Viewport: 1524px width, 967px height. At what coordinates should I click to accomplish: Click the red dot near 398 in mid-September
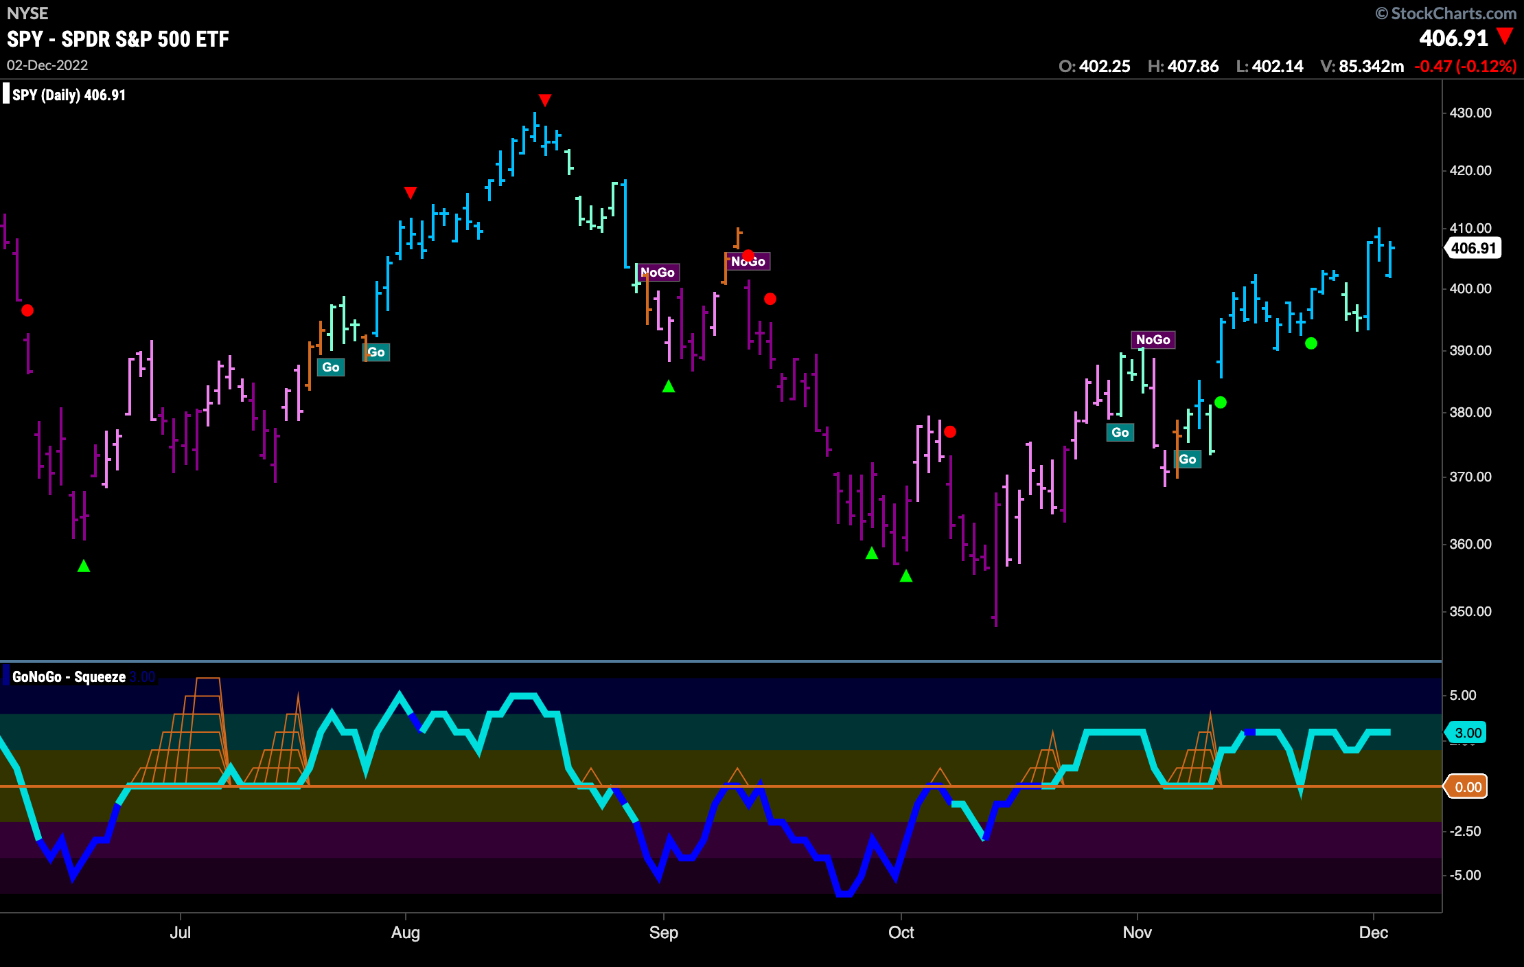point(770,299)
